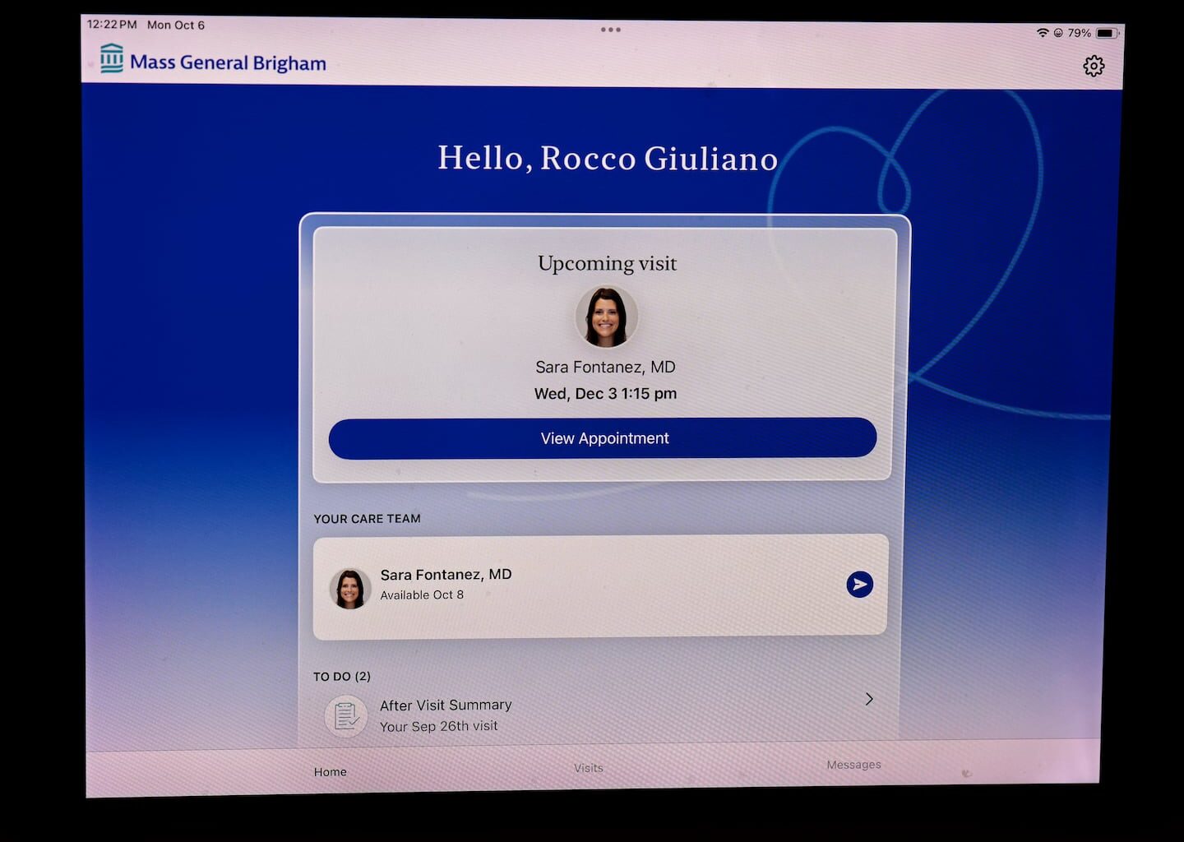
Task: Switch to the Visits tab
Action: tap(588, 768)
